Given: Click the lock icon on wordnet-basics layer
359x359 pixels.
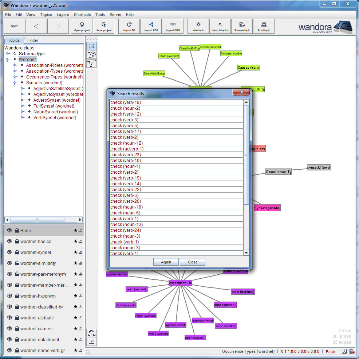Looking at the screenshot, I should (x=17, y=241).
